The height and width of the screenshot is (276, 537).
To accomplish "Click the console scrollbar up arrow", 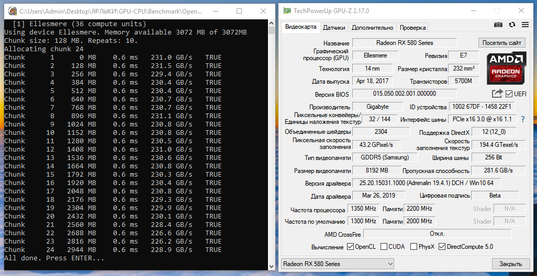I will click(x=272, y=23).
